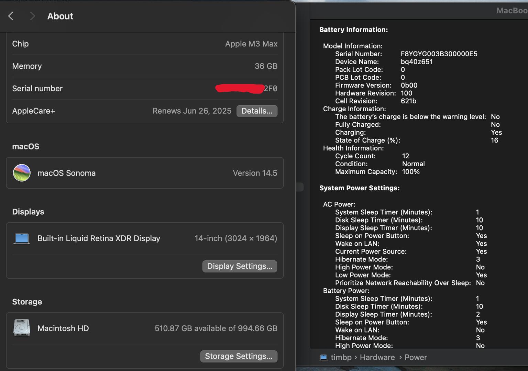The image size is (528, 371).
Task: Click the Apple M3 Max chip value
Action: click(x=251, y=44)
